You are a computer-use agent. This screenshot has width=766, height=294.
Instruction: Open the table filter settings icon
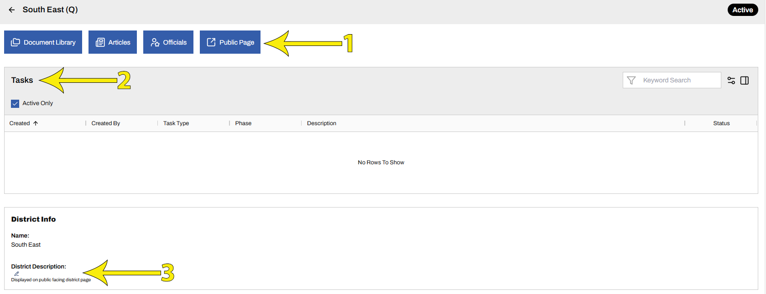[x=731, y=81]
